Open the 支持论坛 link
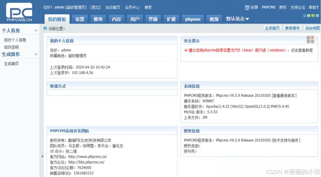321x177 pixels. (x=298, y=7)
